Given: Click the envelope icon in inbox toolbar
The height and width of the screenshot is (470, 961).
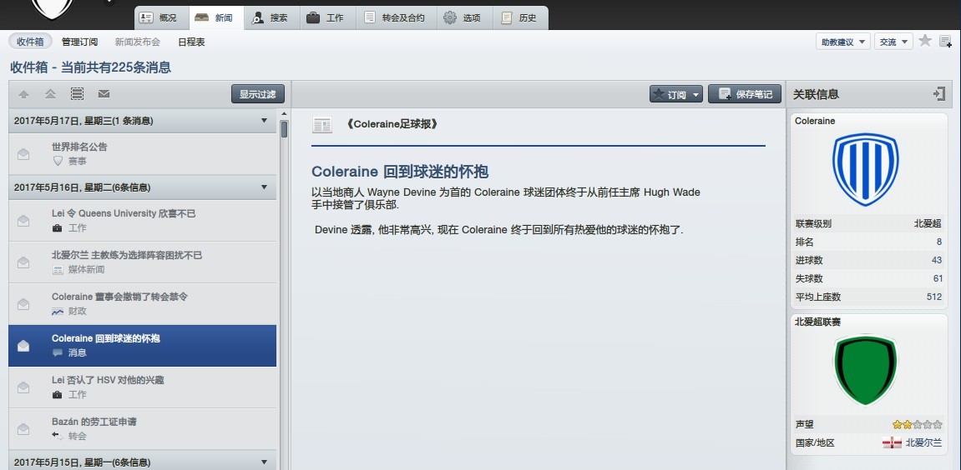Looking at the screenshot, I should coord(104,94).
